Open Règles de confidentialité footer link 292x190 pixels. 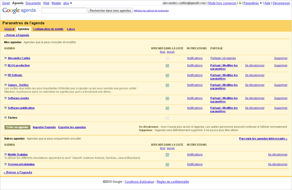[x=173, y=181]
